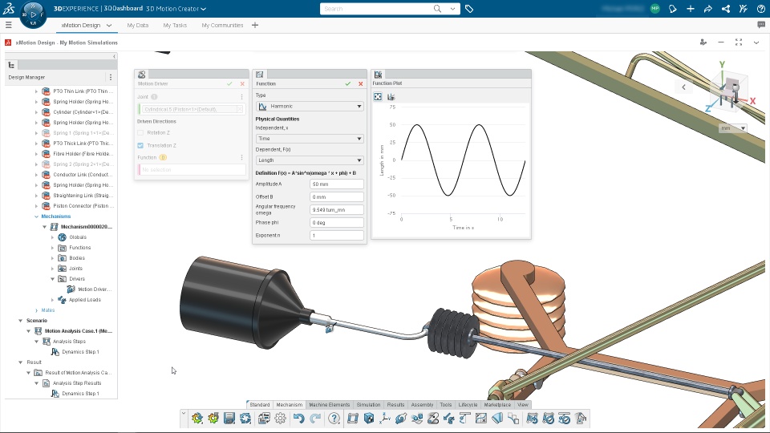Open notifications bell icon
Viewport: 770px width, 433px height.
point(673,9)
